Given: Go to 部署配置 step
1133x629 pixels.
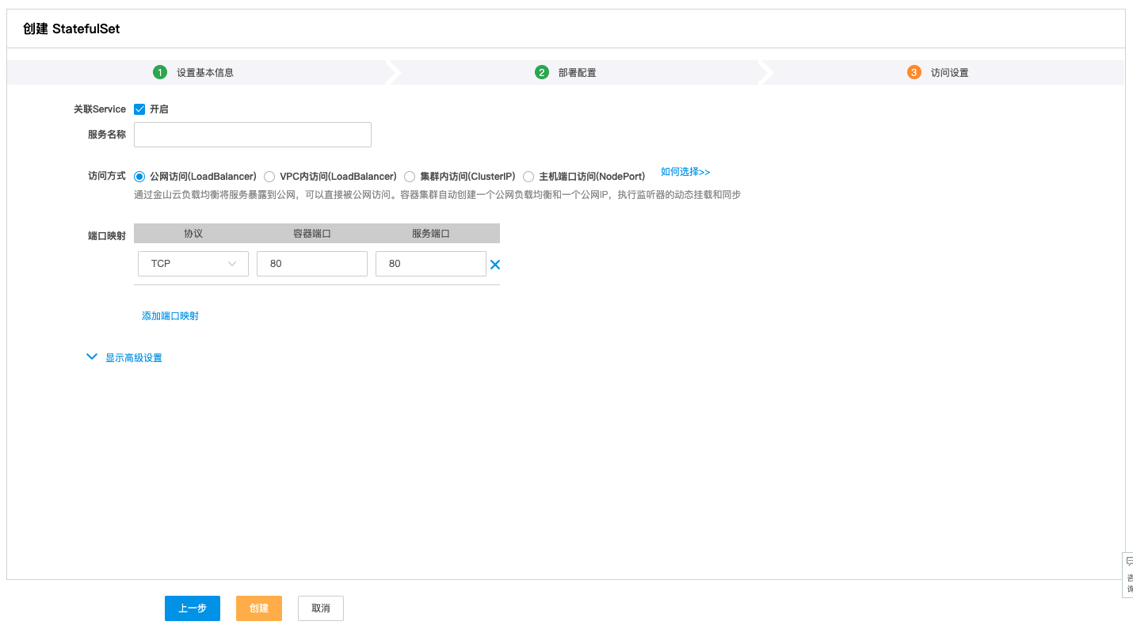Looking at the screenshot, I should (x=578, y=73).
